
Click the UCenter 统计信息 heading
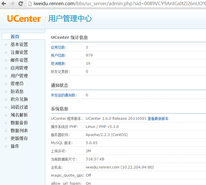[x=69, y=37]
